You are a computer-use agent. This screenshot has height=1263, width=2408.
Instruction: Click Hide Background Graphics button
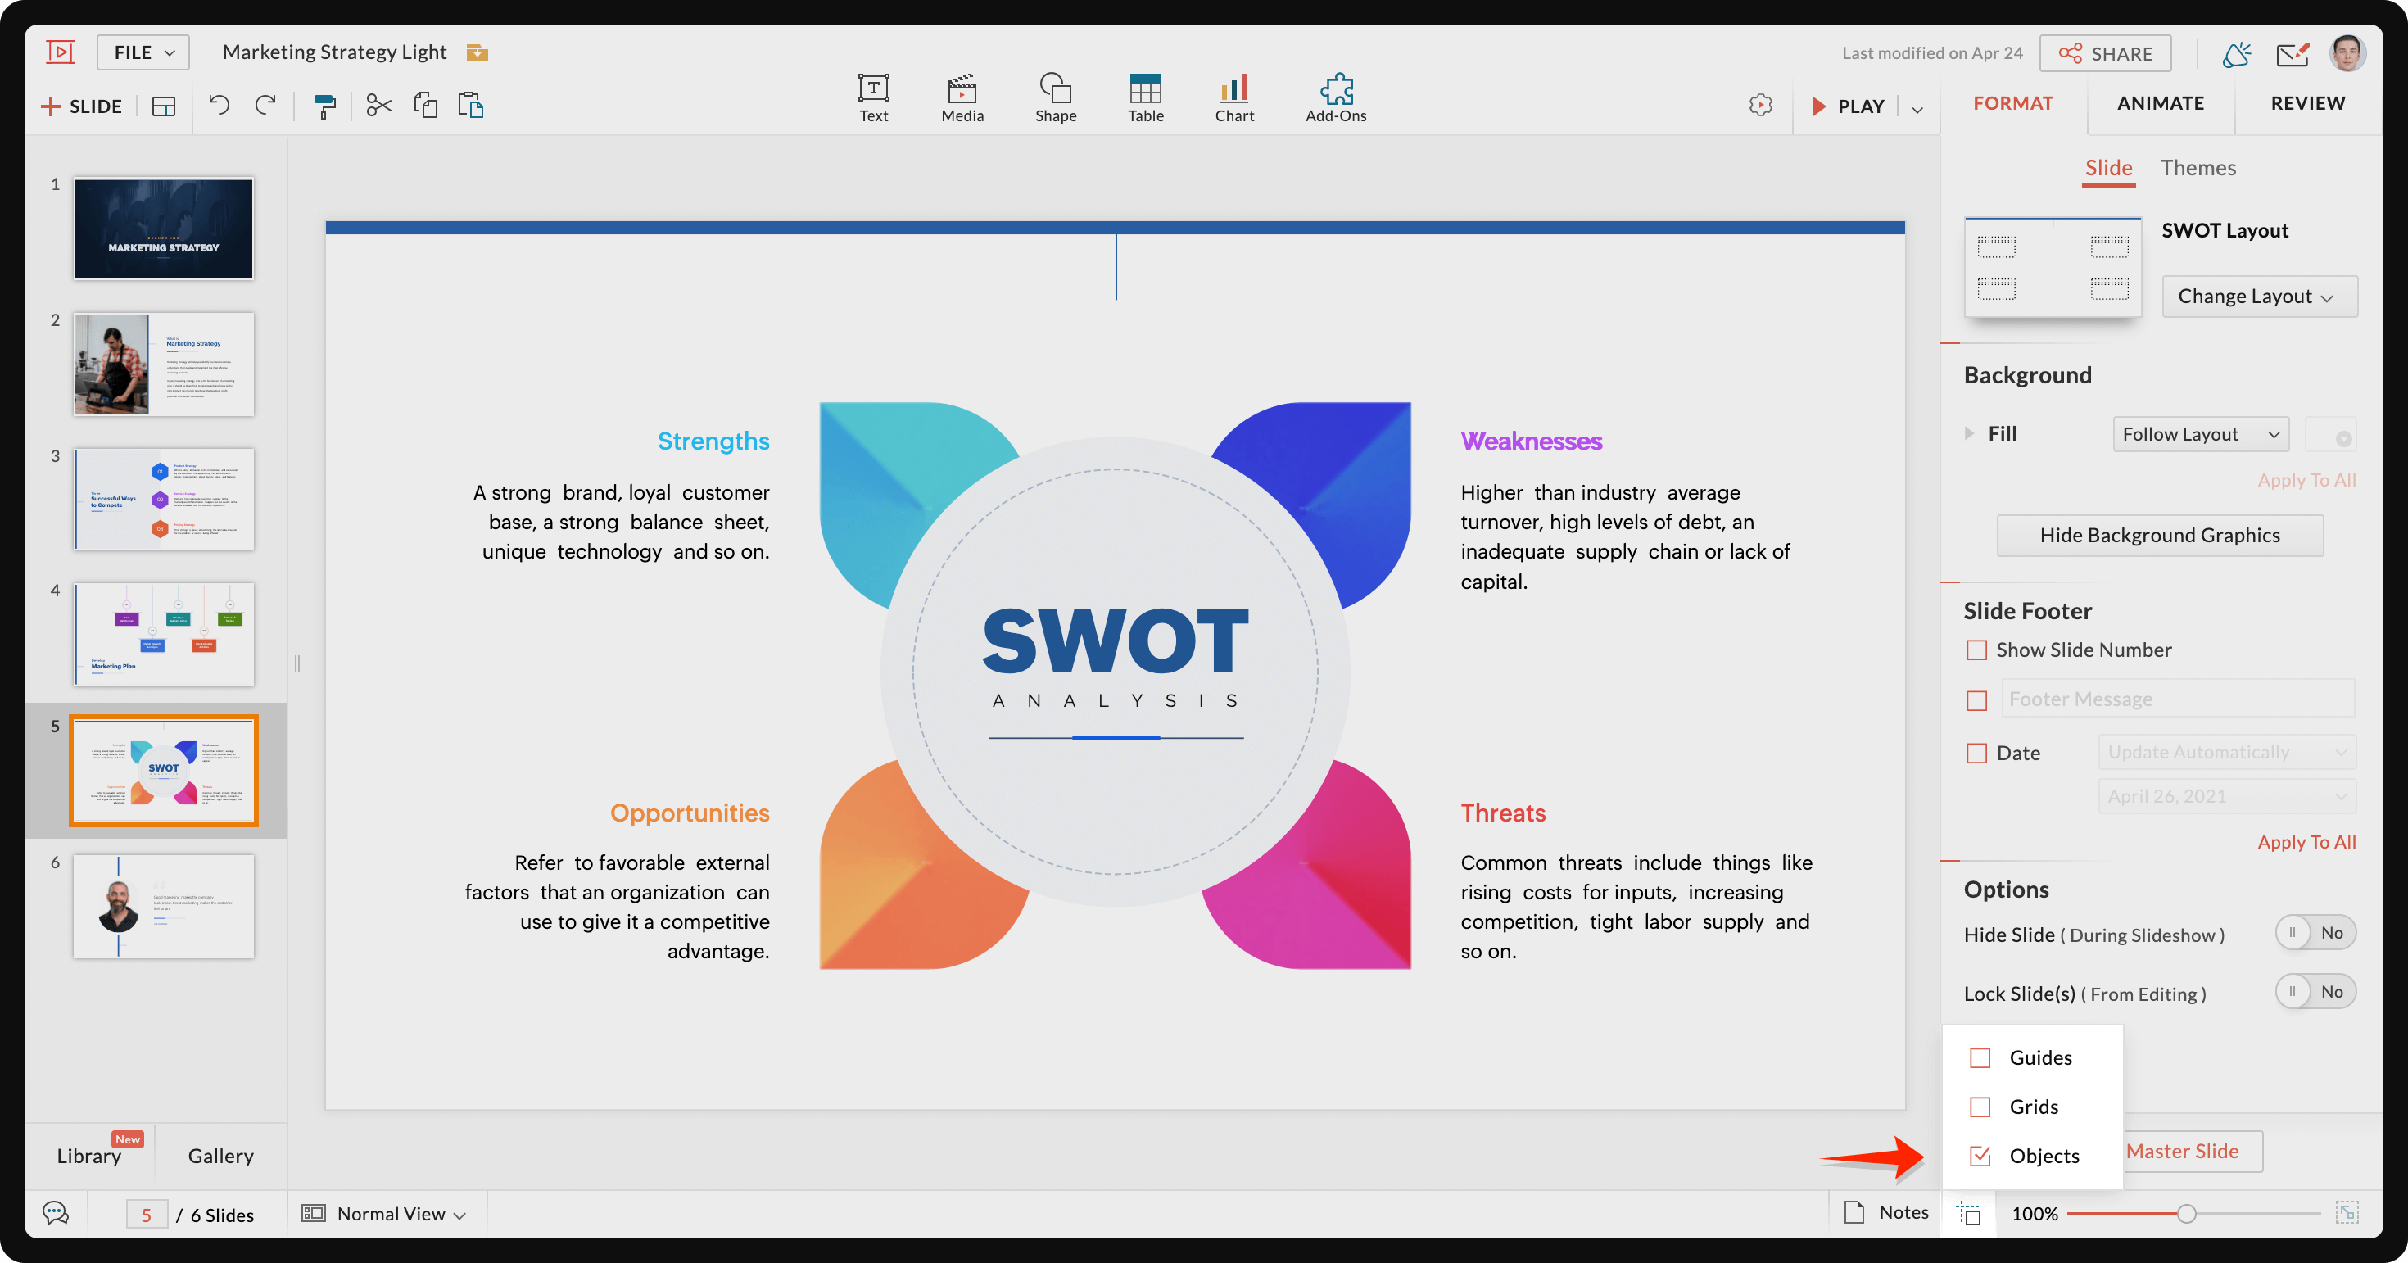coord(2159,536)
